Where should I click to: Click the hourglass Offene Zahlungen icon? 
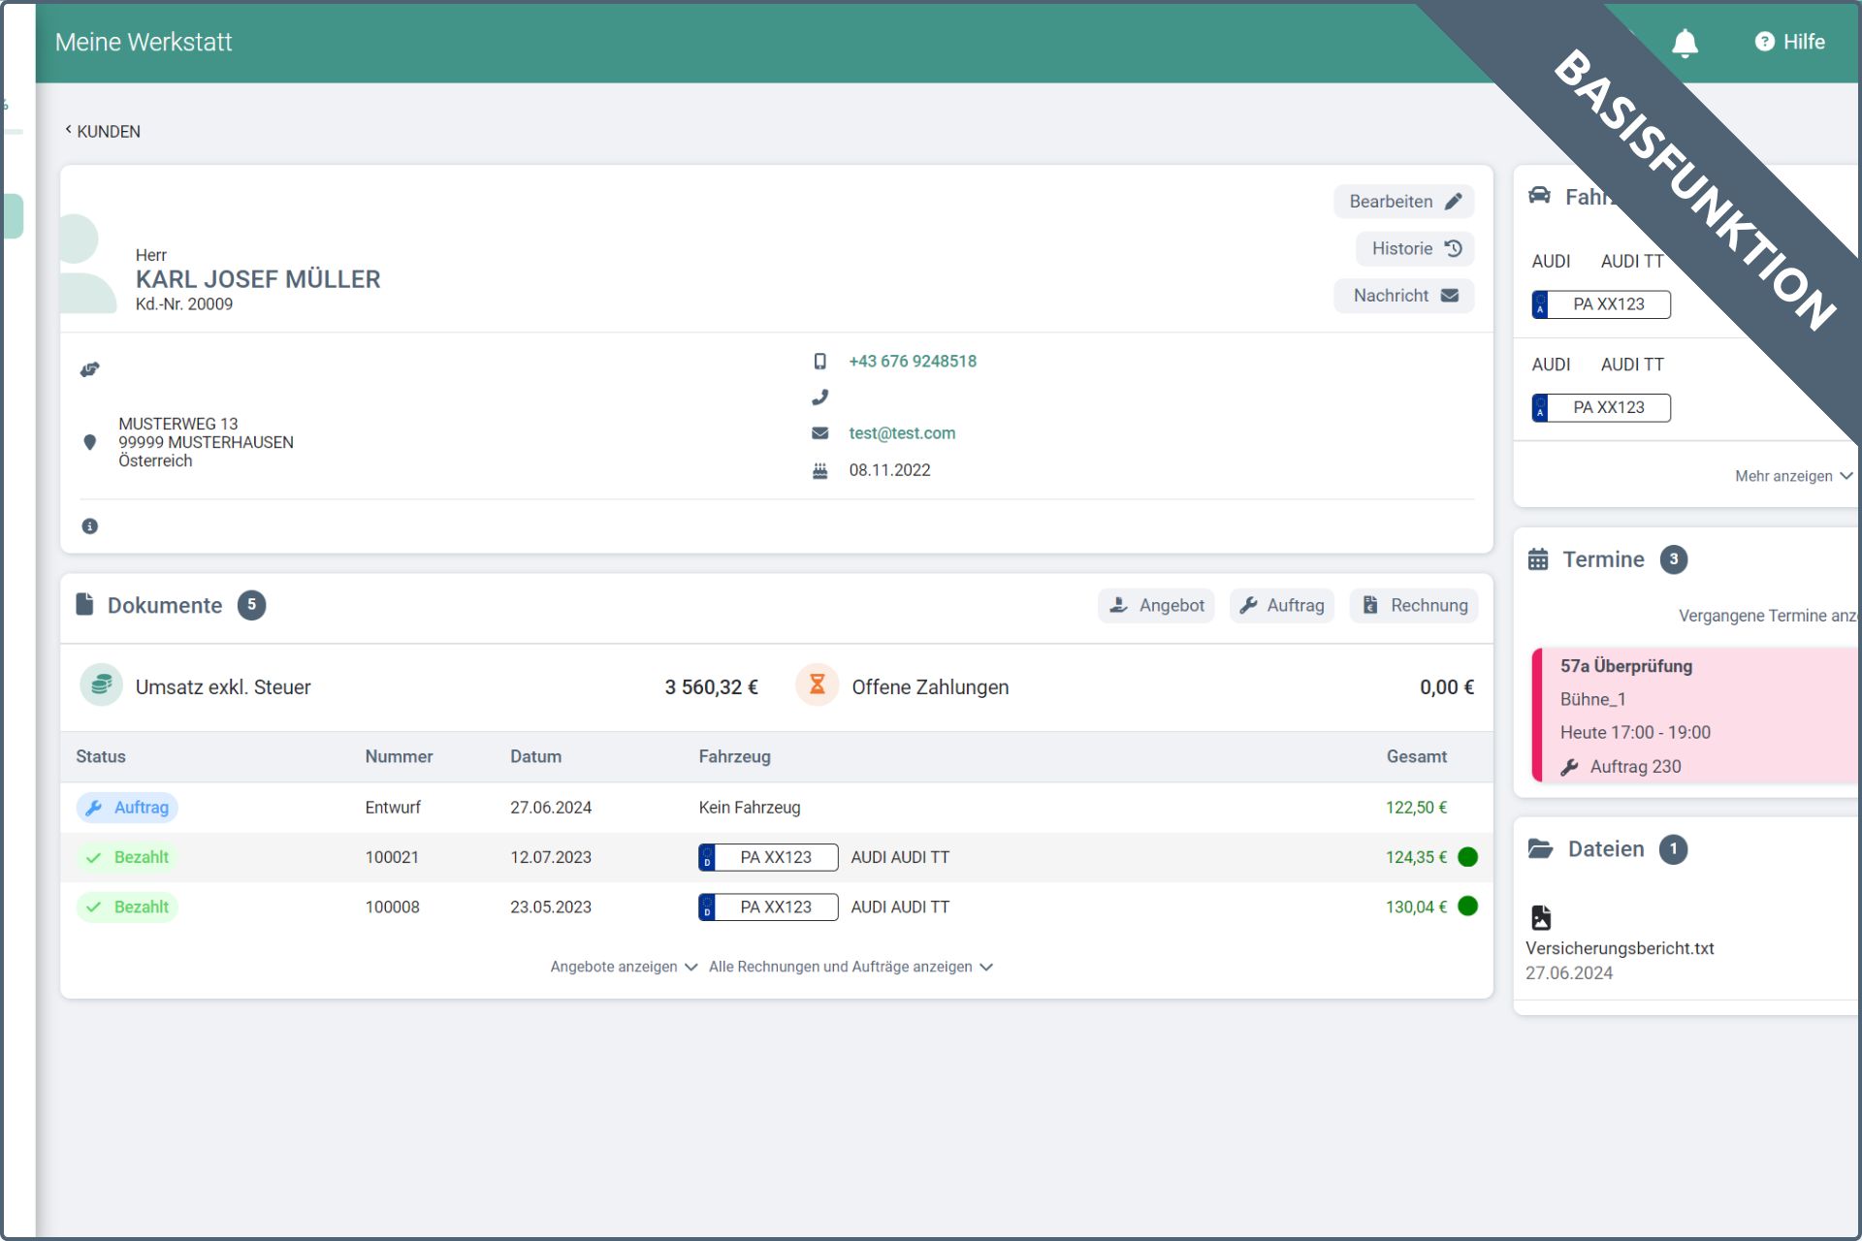[x=817, y=685]
